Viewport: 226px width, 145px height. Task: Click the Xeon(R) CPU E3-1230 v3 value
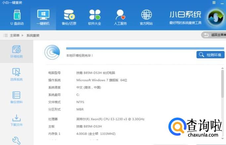point(110,119)
